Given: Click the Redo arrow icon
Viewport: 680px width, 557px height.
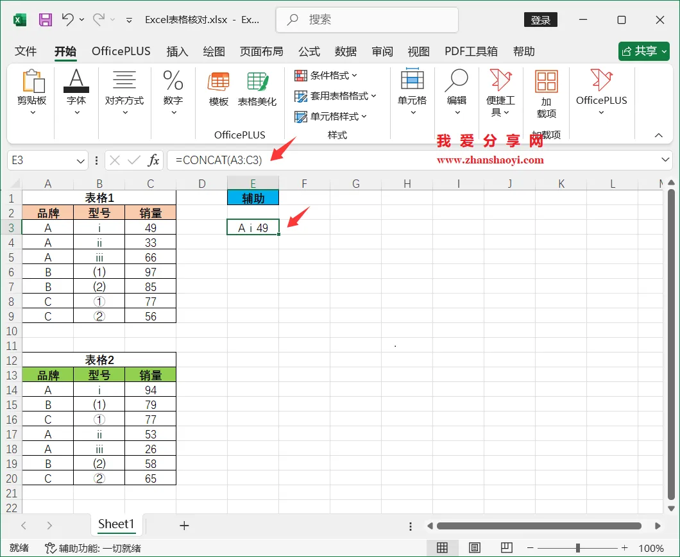Looking at the screenshot, I should click(x=98, y=19).
